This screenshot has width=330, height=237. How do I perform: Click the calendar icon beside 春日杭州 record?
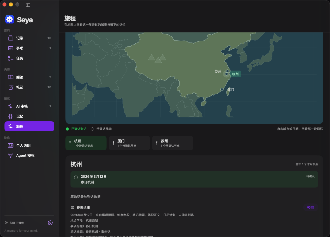[x=72, y=207]
